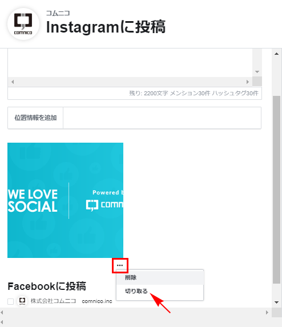This screenshot has height=327, width=282.
Task: Click main scrollbar up arrow
Action: (x=276, y=54)
